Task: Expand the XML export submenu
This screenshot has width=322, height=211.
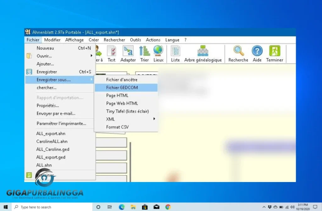Action: point(154,119)
